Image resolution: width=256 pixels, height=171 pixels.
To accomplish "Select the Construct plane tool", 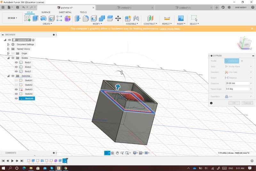I will click(x=150, y=18).
